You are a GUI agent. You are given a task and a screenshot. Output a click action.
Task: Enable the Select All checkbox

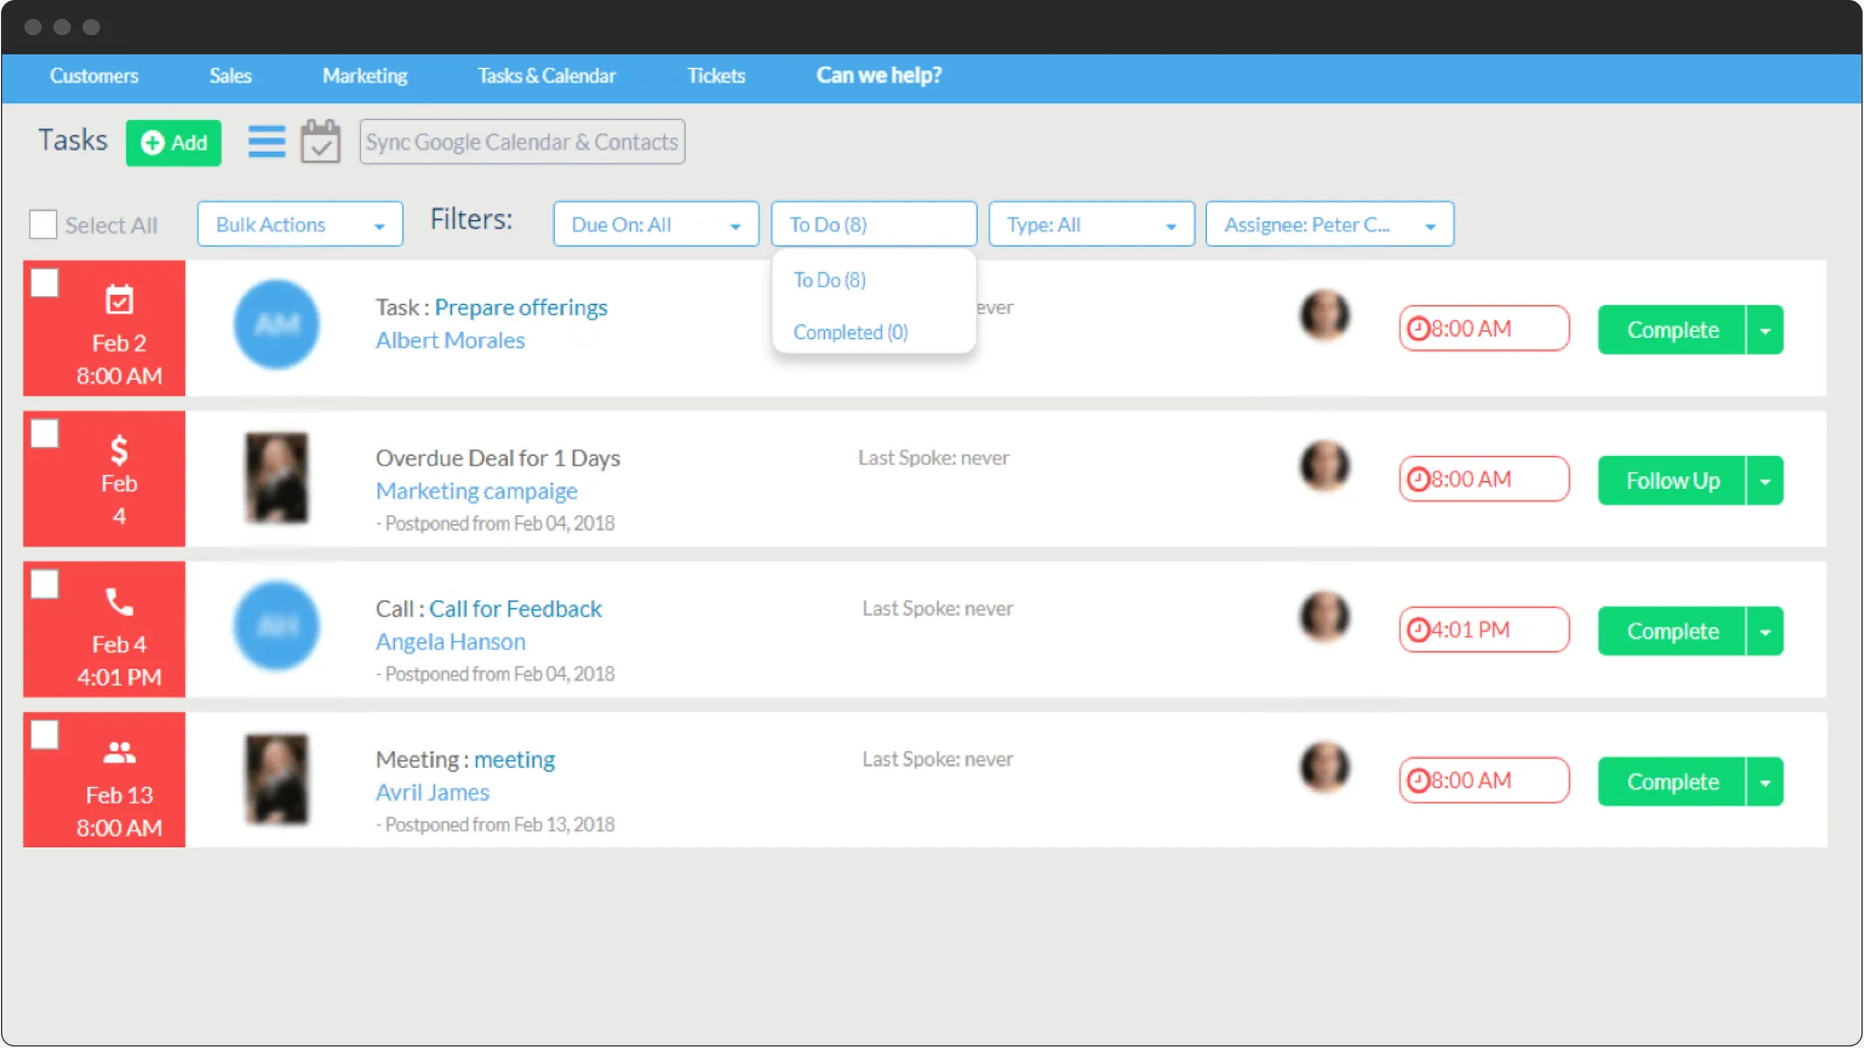[42, 224]
